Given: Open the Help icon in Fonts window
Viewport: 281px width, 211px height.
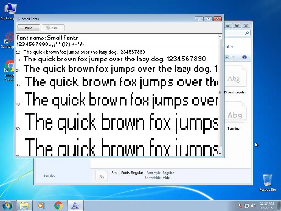Looking at the screenshot, I should pyautogui.click(x=245, y=57).
